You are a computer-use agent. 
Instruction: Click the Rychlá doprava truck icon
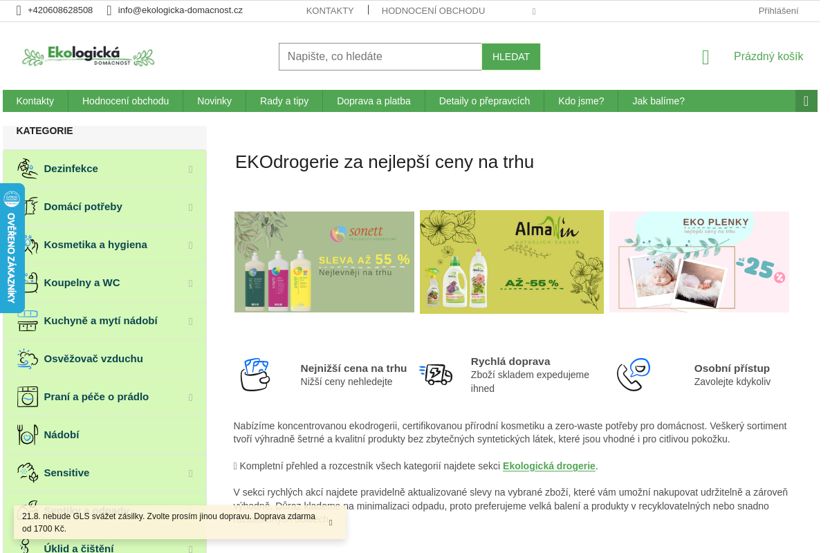point(436,375)
